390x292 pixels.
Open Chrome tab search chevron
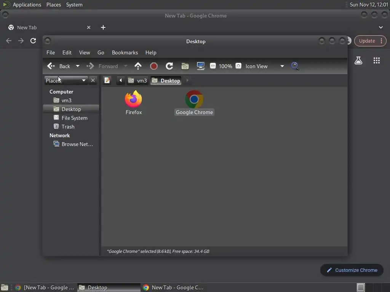point(381,27)
